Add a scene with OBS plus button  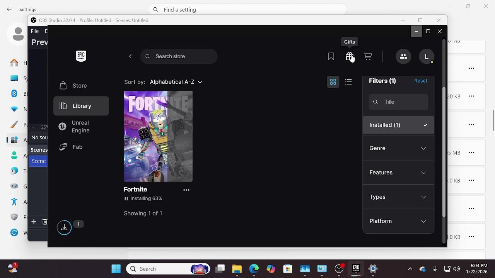34,222
